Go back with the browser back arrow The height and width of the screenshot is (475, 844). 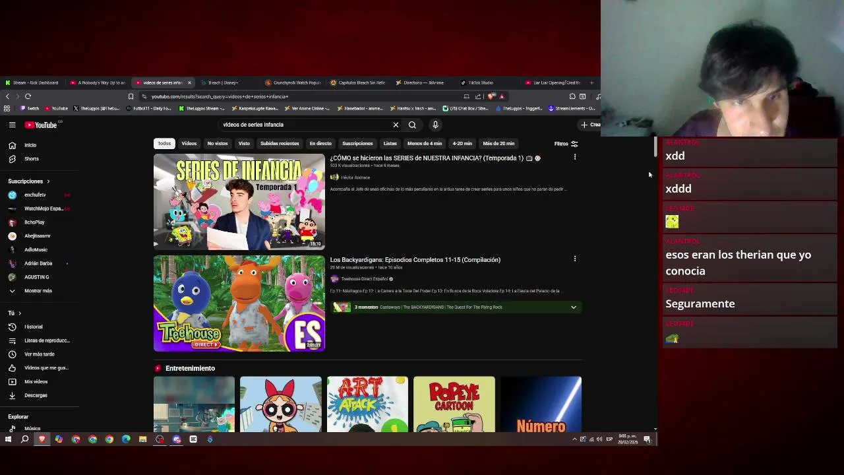click(7, 96)
